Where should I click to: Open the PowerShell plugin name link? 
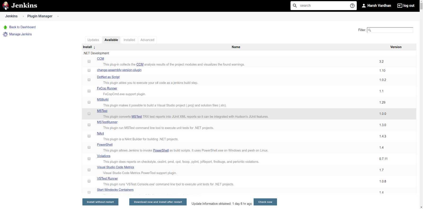click(105, 145)
